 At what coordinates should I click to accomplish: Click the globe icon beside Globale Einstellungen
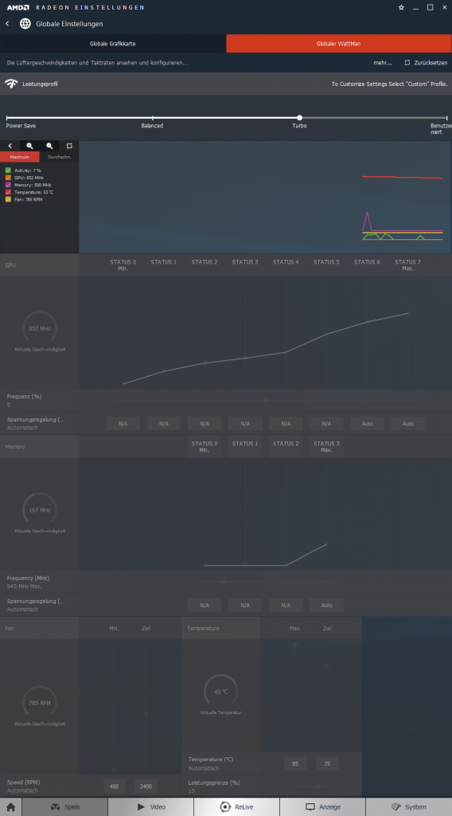pos(25,24)
